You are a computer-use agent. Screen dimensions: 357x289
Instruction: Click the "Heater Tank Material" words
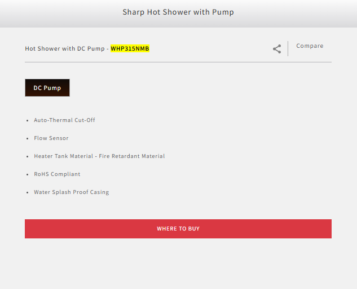pos(63,156)
